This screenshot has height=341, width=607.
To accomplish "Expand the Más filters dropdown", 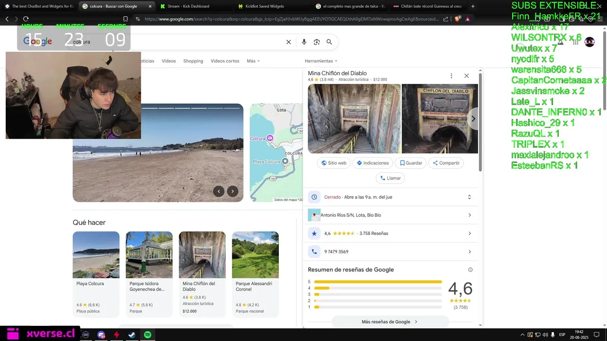I will click(253, 61).
